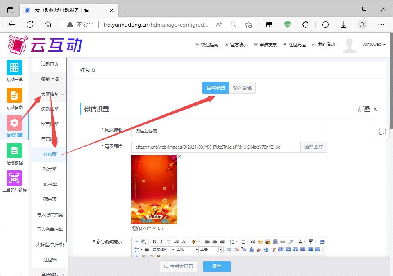Click the floating QR code icon at right edge

382,131
